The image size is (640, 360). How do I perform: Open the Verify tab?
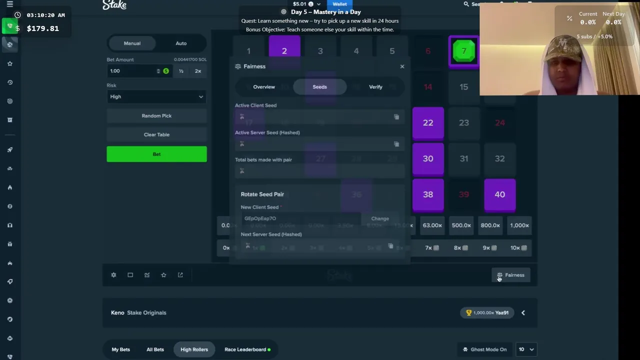(x=375, y=87)
